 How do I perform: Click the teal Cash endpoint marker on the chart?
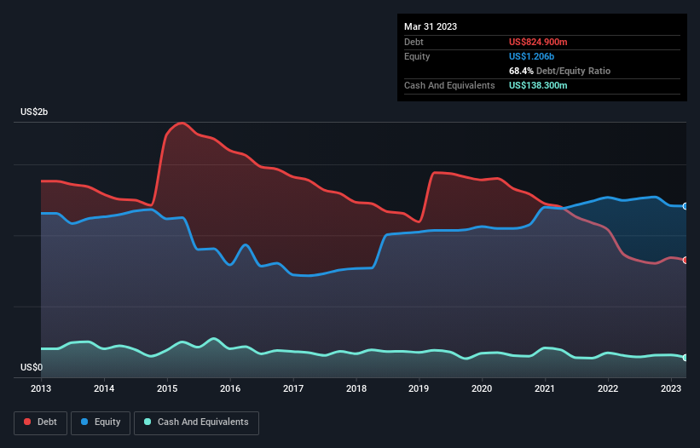(x=685, y=358)
